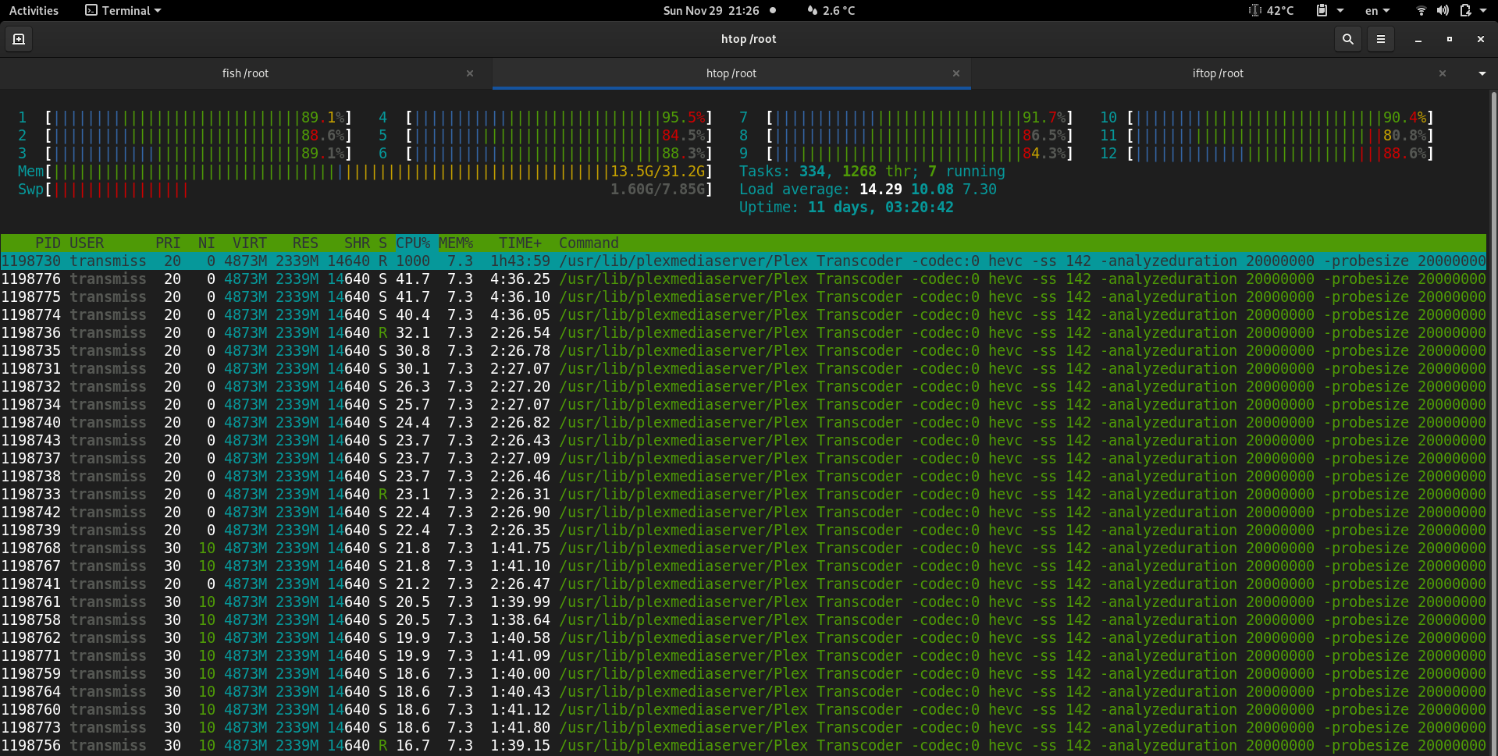The width and height of the screenshot is (1498, 756).
Task: Click the NI column header
Action: (x=206, y=243)
